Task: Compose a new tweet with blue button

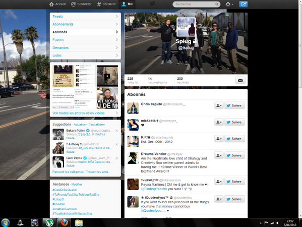Action: pos(243,4)
